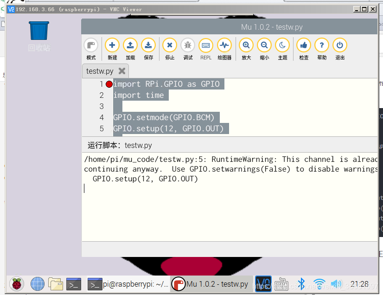Click the taskbar clock showing 21:28
The width and height of the screenshot is (383, 295).
click(x=359, y=284)
